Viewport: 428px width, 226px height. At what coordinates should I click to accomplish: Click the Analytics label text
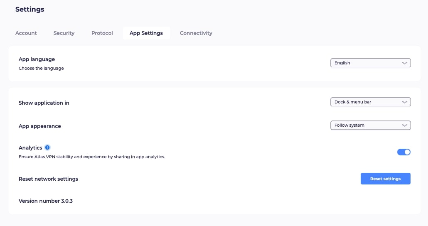click(x=30, y=147)
